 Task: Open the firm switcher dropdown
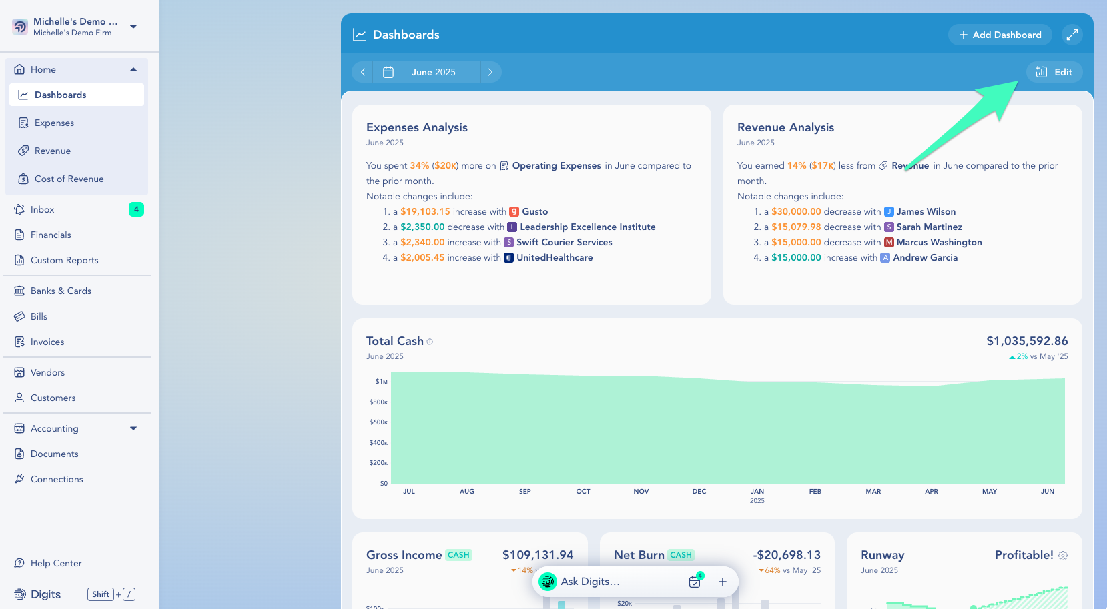pyautogui.click(x=133, y=27)
